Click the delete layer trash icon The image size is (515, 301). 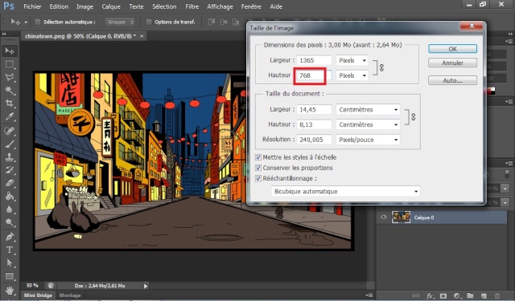point(497,295)
